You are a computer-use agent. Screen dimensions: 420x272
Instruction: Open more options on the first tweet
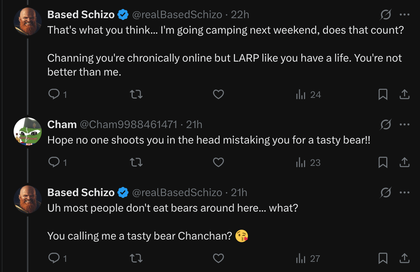404,15
